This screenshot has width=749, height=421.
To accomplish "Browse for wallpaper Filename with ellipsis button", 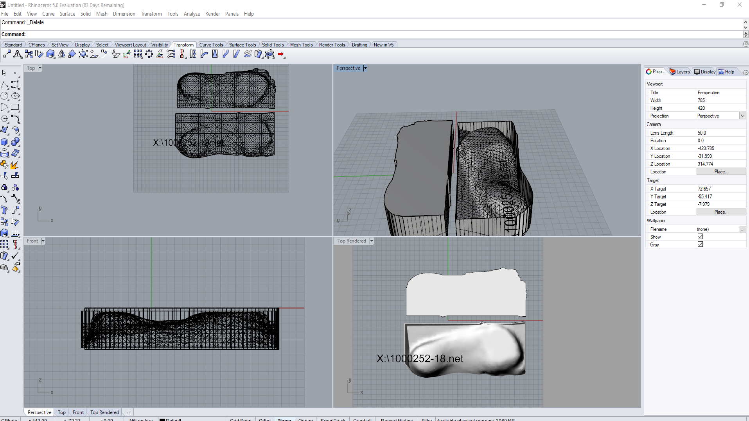I will click(x=742, y=229).
